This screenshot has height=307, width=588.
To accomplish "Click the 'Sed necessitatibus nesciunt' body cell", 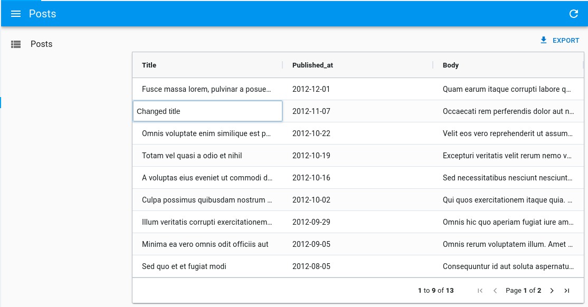I will pyautogui.click(x=508, y=178).
